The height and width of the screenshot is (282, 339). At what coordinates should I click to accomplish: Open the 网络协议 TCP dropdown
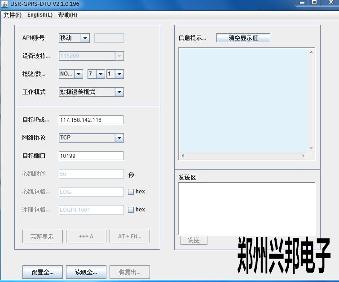pos(119,138)
